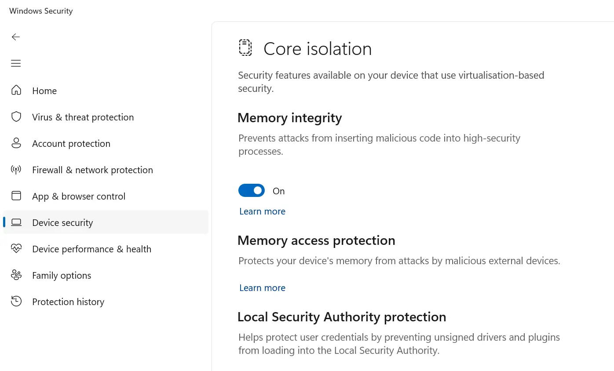The width and height of the screenshot is (614, 371).
Task: Go back using the back arrow
Action: tap(16, 37)
